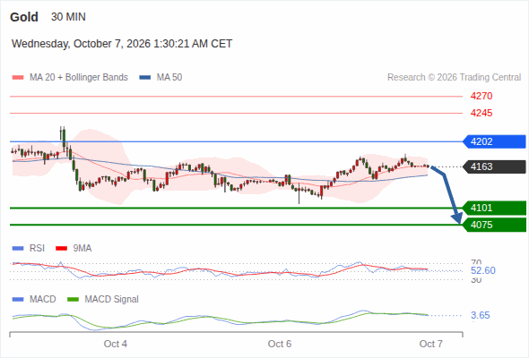Click the MACD blue legend swatch

tap(18, 299)
